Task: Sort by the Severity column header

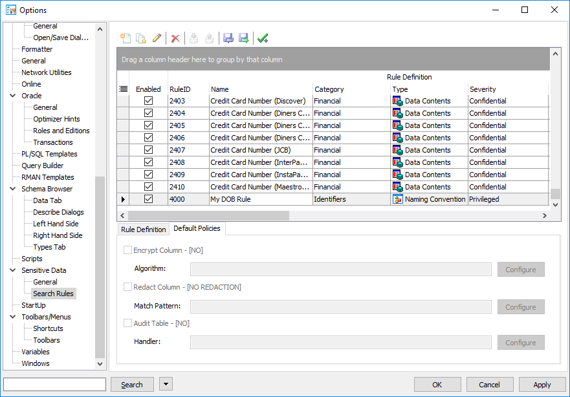Action: coord(508,89)
